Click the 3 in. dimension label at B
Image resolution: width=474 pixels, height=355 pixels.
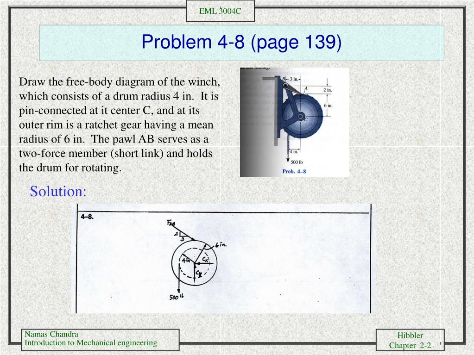tap(294, 79)
